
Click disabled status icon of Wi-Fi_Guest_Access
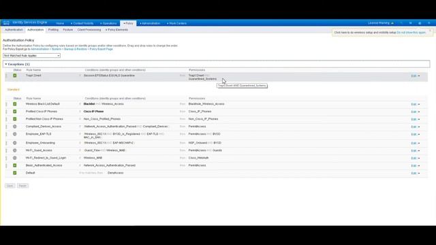15,150
